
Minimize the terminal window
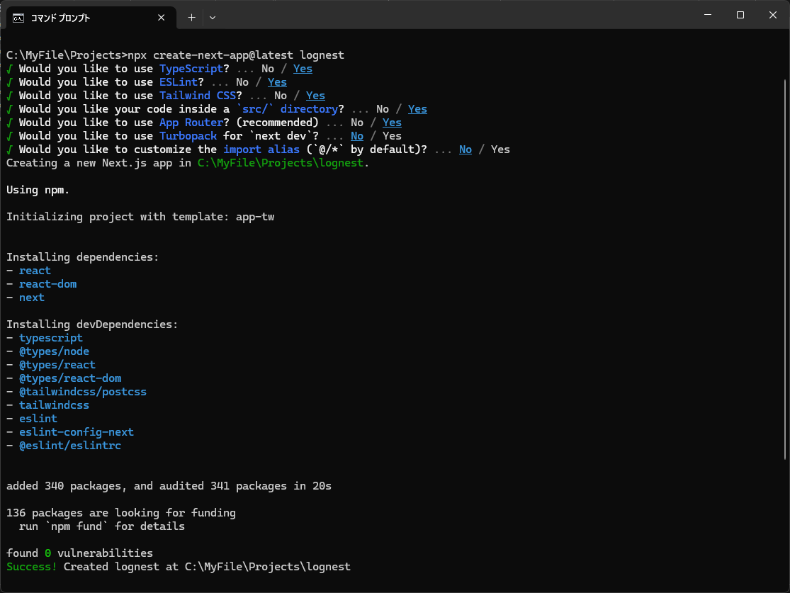tap(708, 15)
